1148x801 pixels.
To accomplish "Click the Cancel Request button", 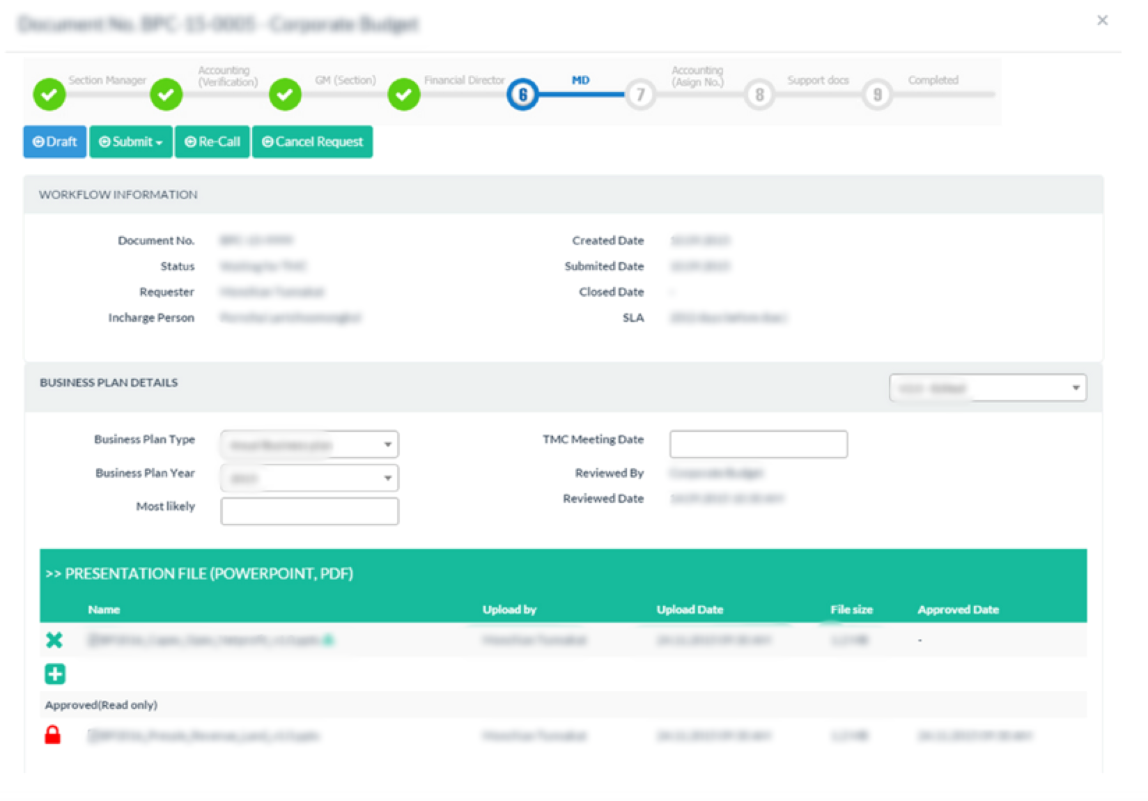I will (x=312, y=142).
